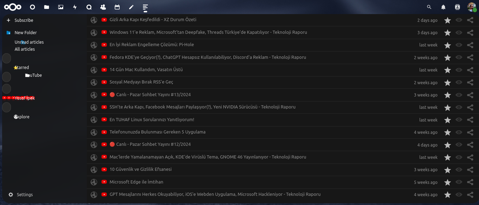Select 'Starred' in the sidebar
Viewport: 479px width, 205px height.
pos(22,68)
